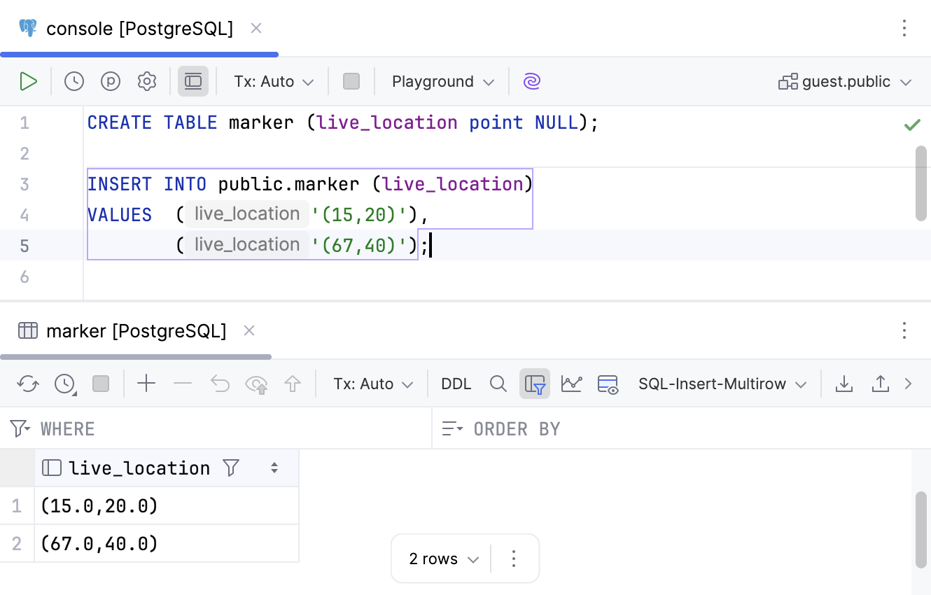The height and width of the screenshot is (595, 931).
Task: Close the marker [PostgreSQL] tab
Action: 249,330
